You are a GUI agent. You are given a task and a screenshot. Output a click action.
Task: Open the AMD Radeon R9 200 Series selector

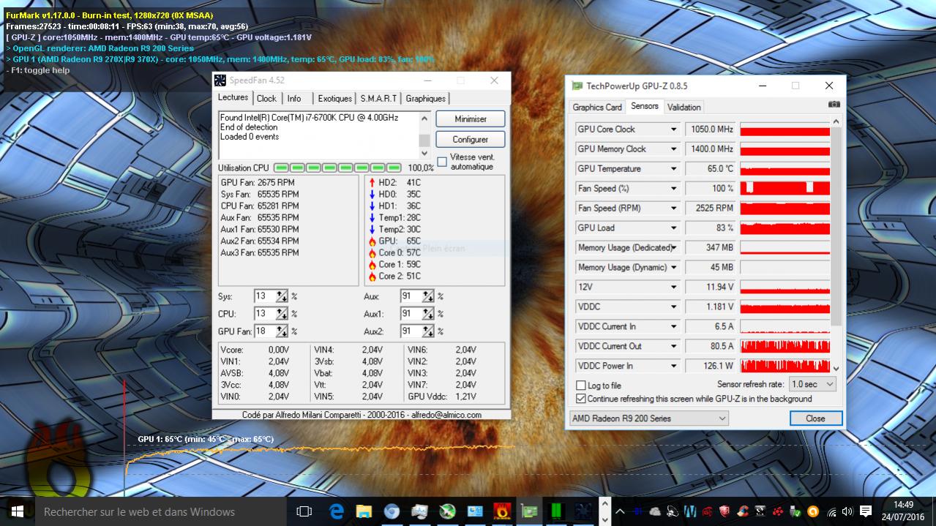pos(649,418)
